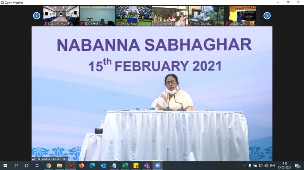Open Microsoft Edge from taskbar
The image size is (304, 170).
(92, 166)
